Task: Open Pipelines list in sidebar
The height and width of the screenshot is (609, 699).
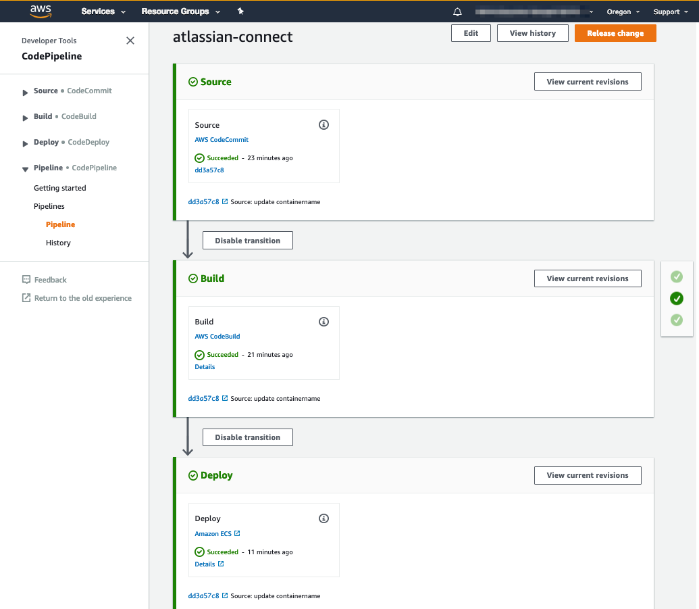Action: [x=49, y=206]
